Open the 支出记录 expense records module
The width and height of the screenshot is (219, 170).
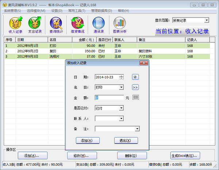(x=35, y=25)
